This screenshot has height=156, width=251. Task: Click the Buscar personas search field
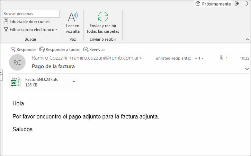(31, 14)
